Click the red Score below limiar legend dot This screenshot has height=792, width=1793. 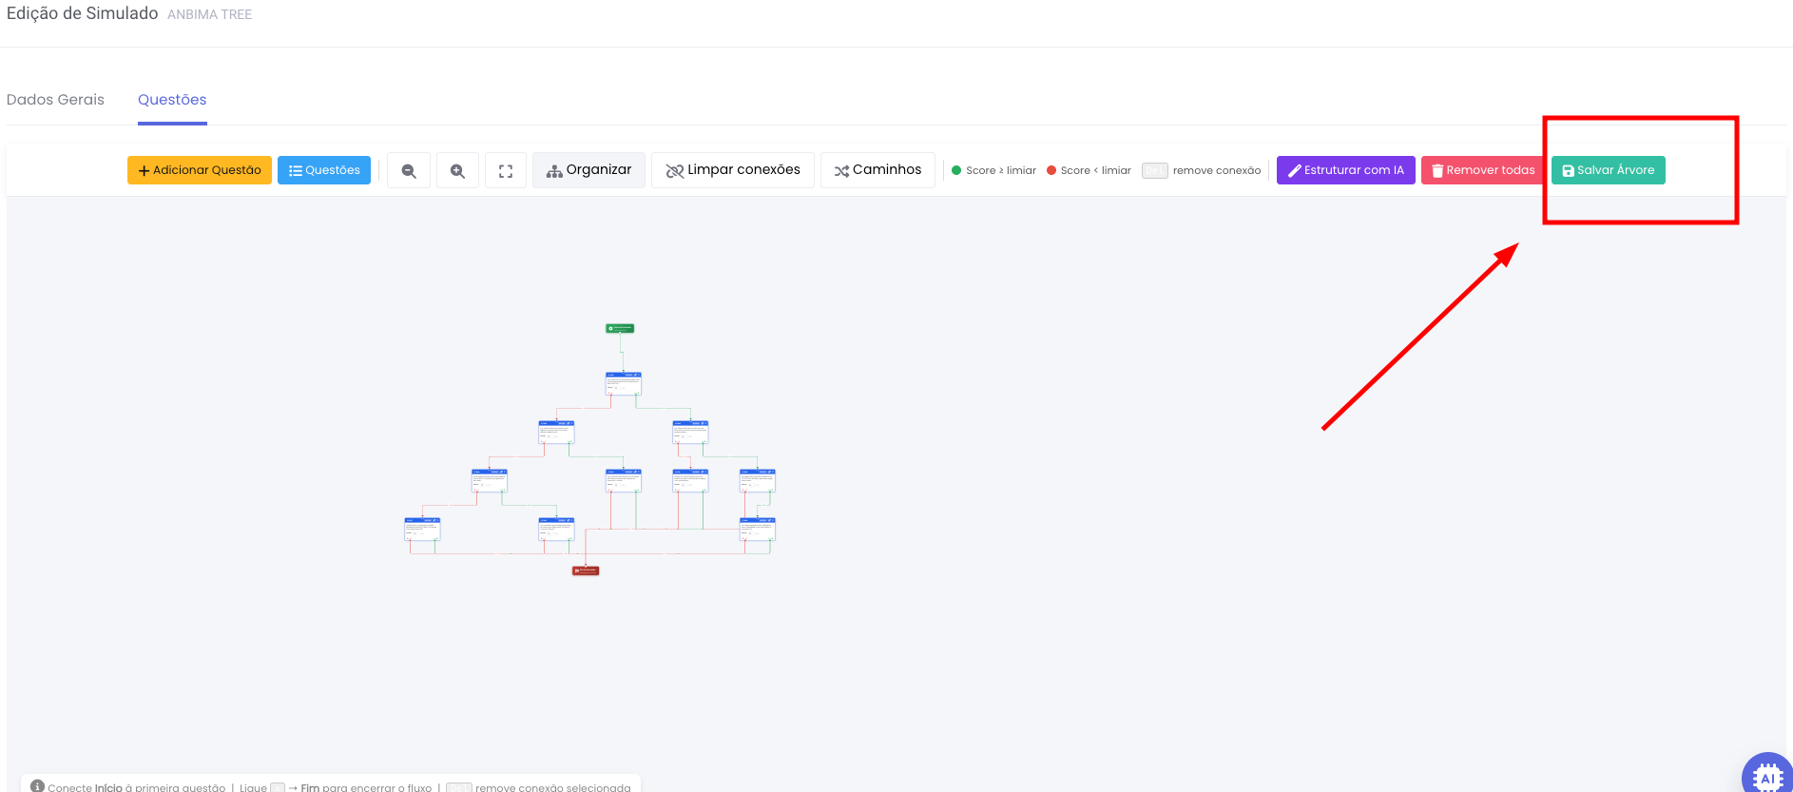pos(1051,170)
